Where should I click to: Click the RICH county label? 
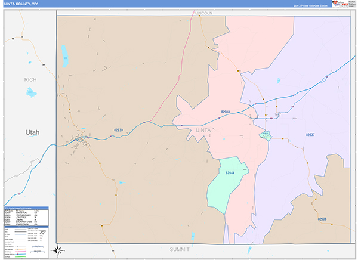tap(30, 80)
